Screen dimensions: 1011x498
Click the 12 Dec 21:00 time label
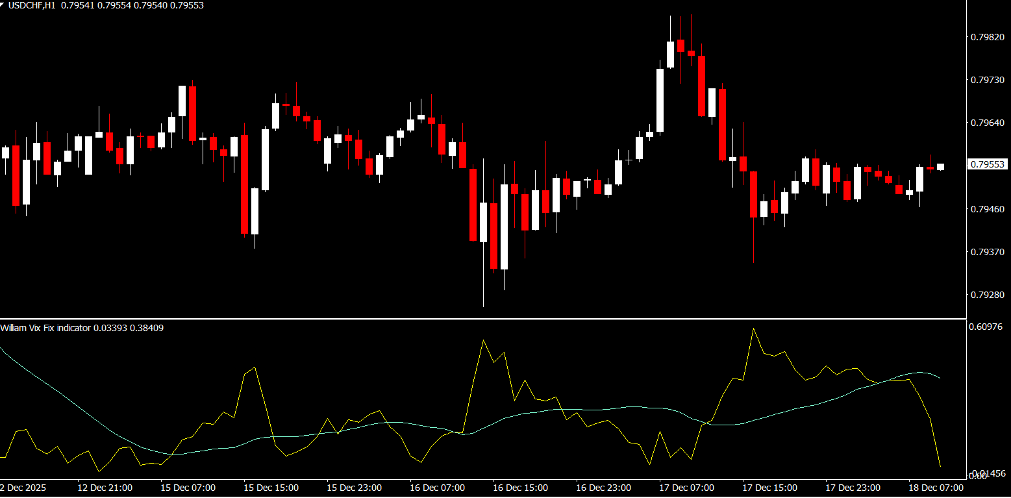pos(105,488)
